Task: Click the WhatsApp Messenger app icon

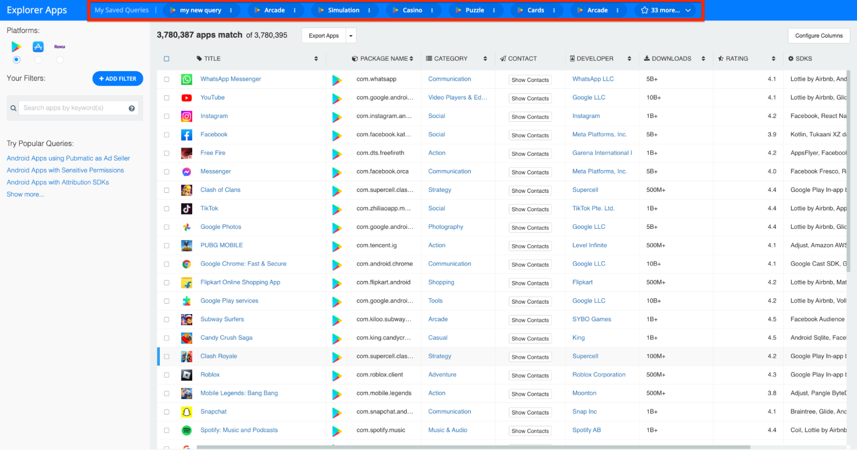Action: tap(186, 79)
